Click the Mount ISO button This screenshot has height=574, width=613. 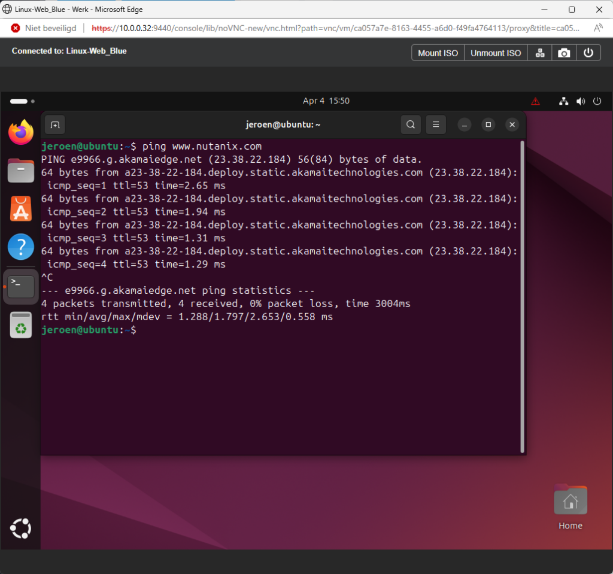pyautogui.click(x=438, y=53)
